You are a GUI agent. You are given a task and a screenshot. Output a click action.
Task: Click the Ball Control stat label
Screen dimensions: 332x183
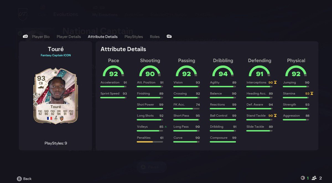[219, 116]
